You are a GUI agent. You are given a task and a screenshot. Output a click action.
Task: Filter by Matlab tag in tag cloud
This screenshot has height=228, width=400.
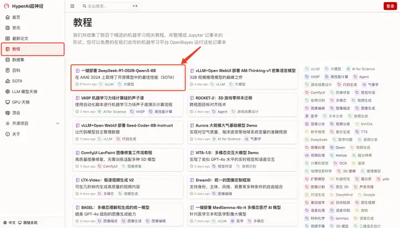(x=338, y=155)
